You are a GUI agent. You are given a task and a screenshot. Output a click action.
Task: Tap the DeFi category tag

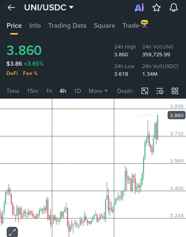pos(12,73)
